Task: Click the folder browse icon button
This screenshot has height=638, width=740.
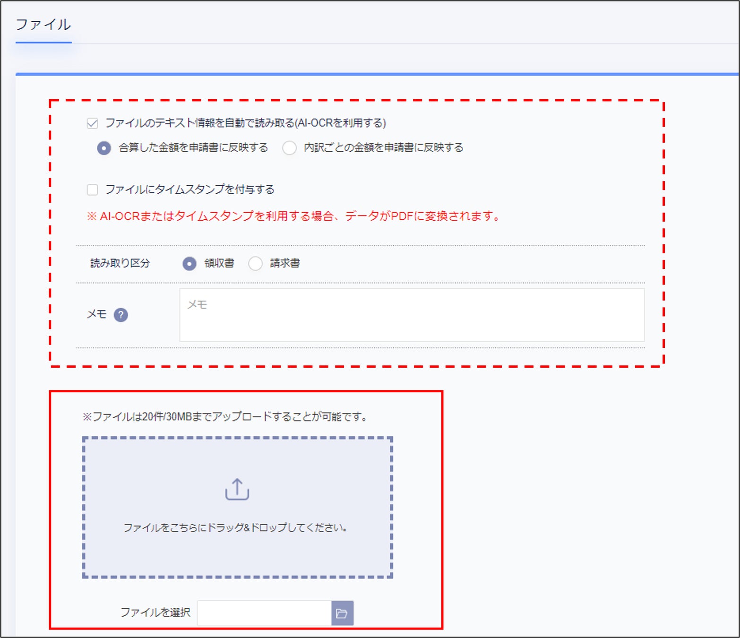Action: click(342, 613)
